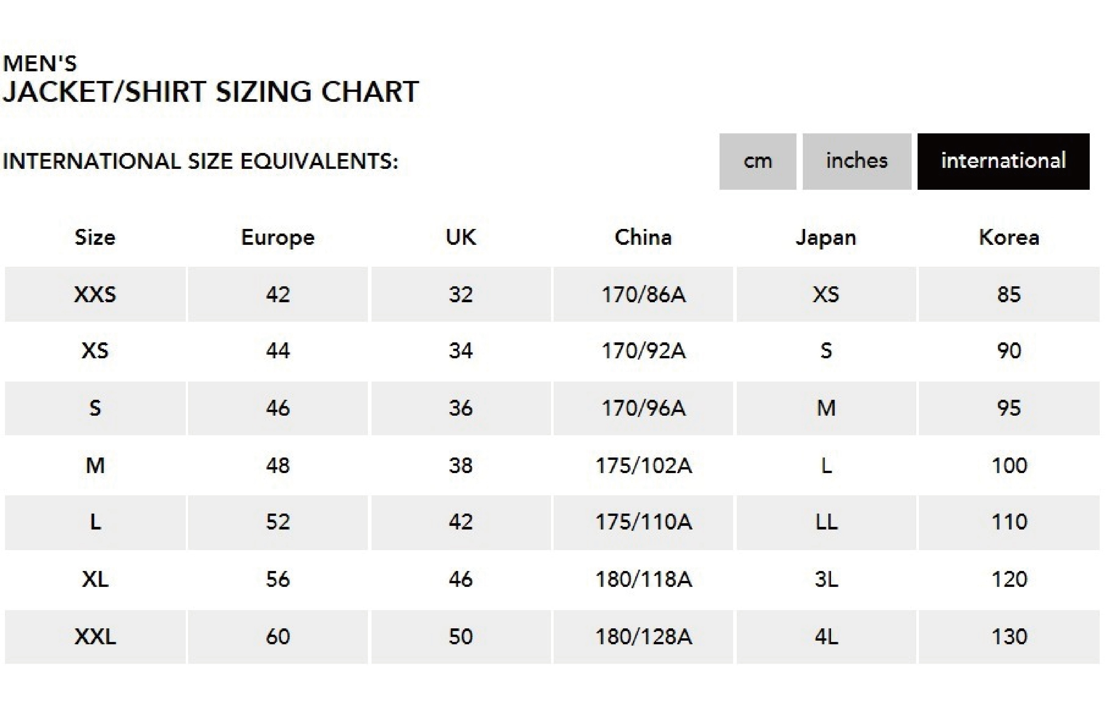1106x703 pixels.
Task: Click International Size Equivalents label
Action: 200,161
